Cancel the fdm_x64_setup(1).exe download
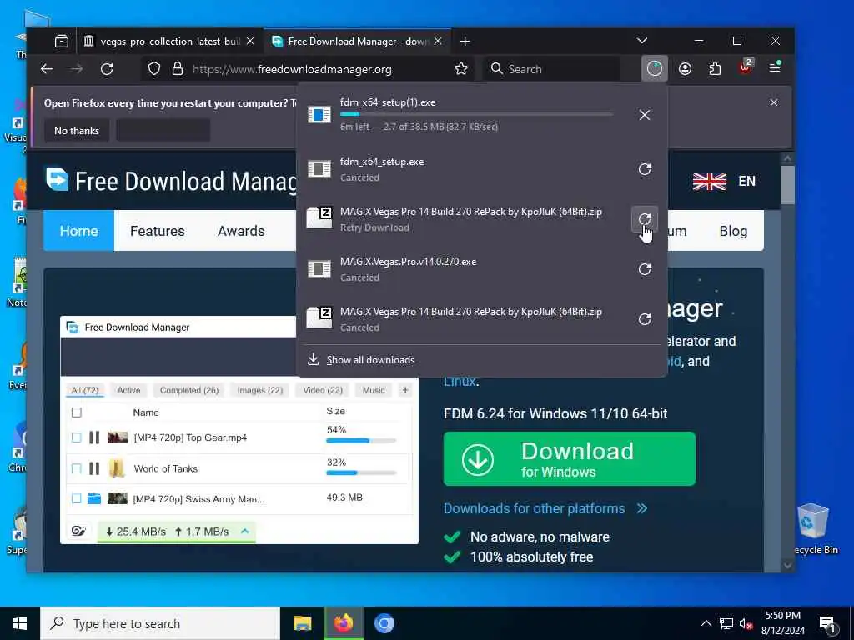Screen dimensions: 854x640 point(645,115)
